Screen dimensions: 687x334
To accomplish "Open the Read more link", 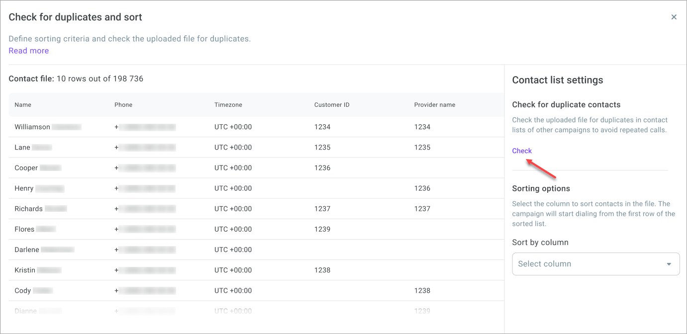I will pos(29,51).
